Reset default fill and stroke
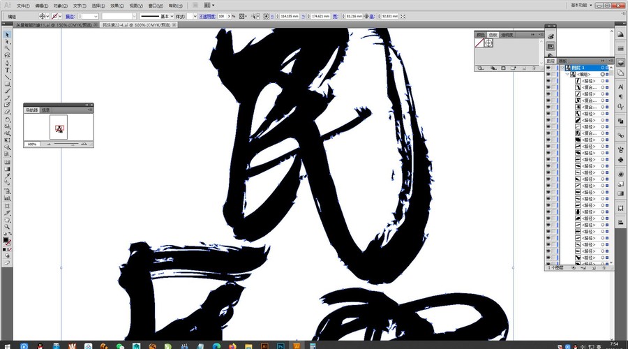The width and height of the screenshot is (628, 349). click(5, 234)
